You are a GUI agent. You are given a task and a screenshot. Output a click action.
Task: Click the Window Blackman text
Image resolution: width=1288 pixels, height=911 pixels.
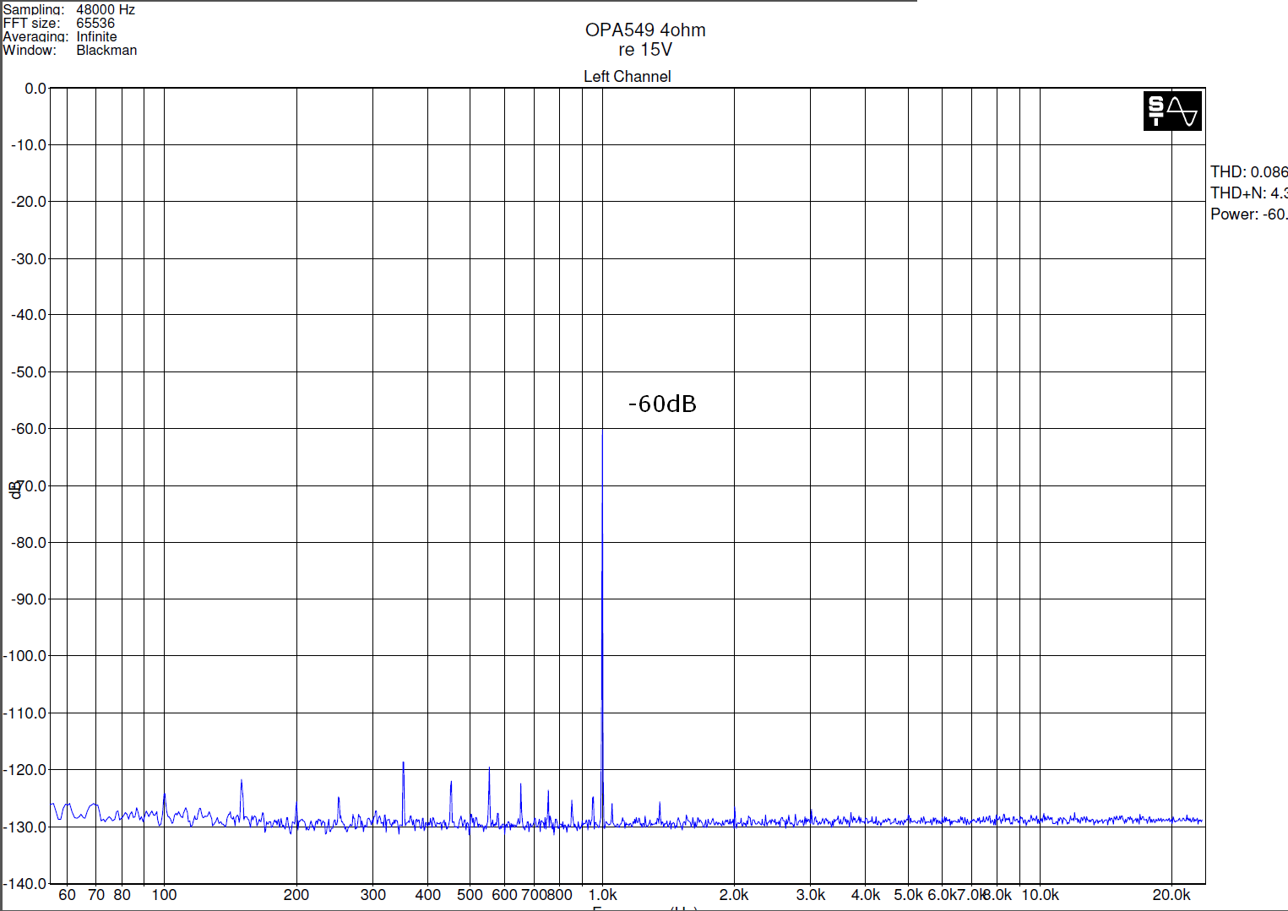pos(69,50)
